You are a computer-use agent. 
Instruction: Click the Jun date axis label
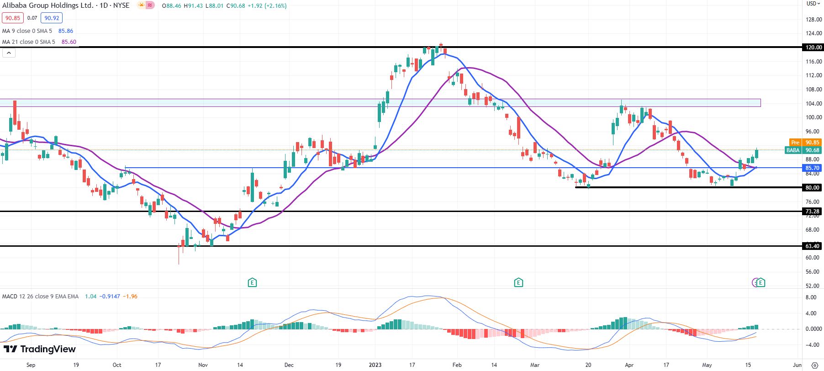(797, 365)
